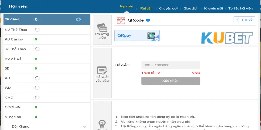Click the KU Thể Thao label
261x130 pixels.
16,30
